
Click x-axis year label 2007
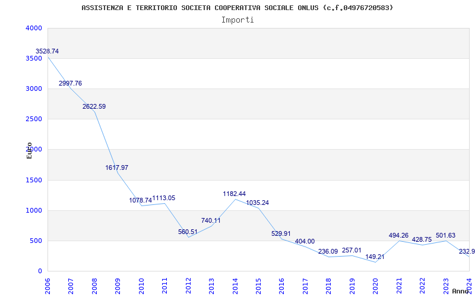[x=71, y=286]
